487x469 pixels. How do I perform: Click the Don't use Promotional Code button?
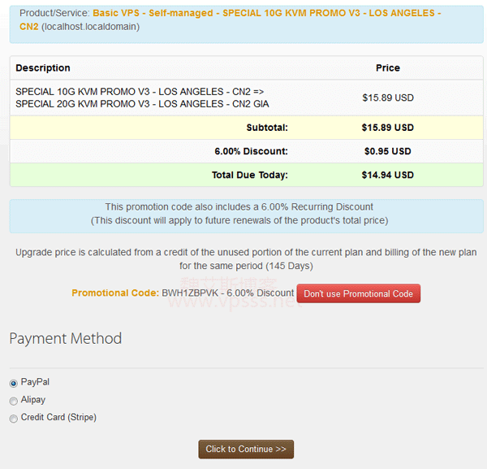tap(358, 293)
